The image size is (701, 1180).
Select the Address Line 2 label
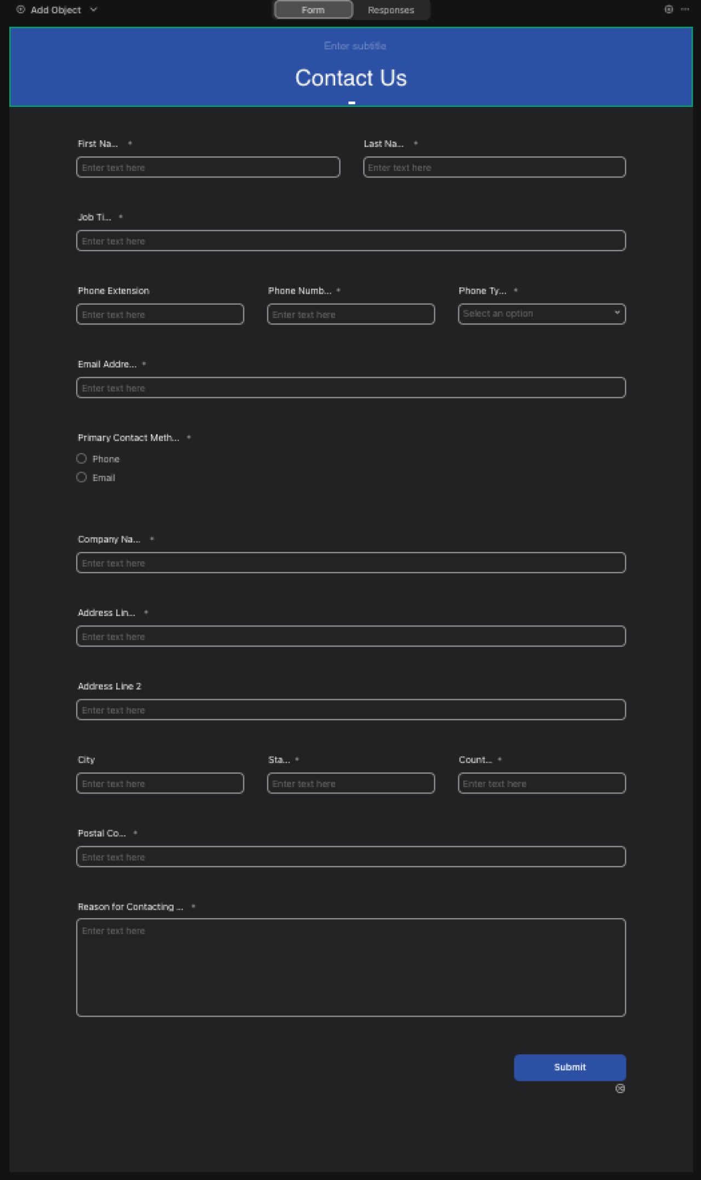tap(110, 686)
